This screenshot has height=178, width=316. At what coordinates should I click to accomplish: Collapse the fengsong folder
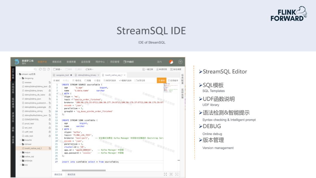[x=20, y=78]
